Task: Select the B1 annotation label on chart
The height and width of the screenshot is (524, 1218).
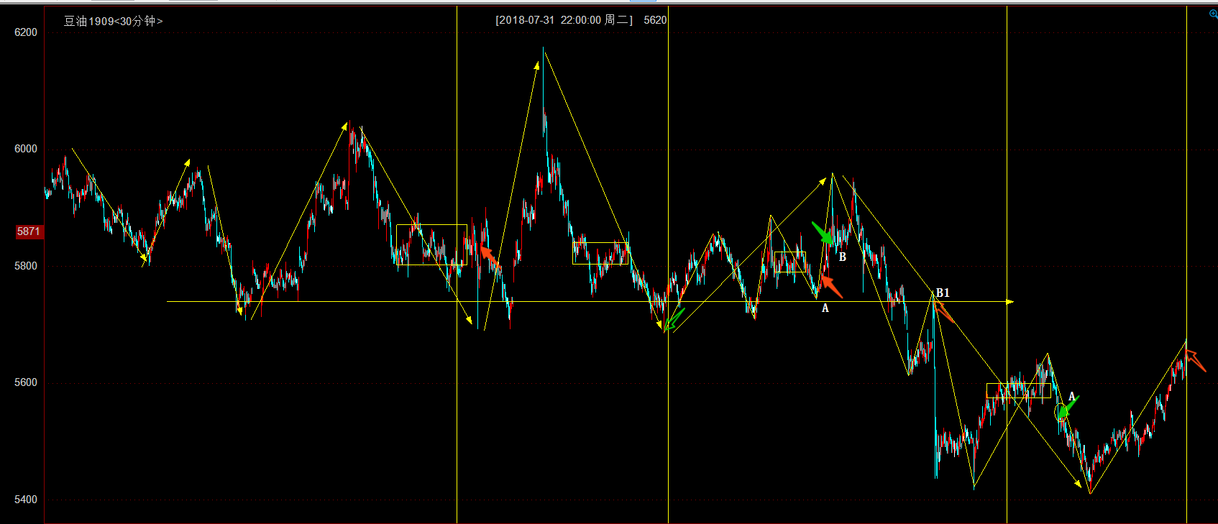Action: click(943, 293)
